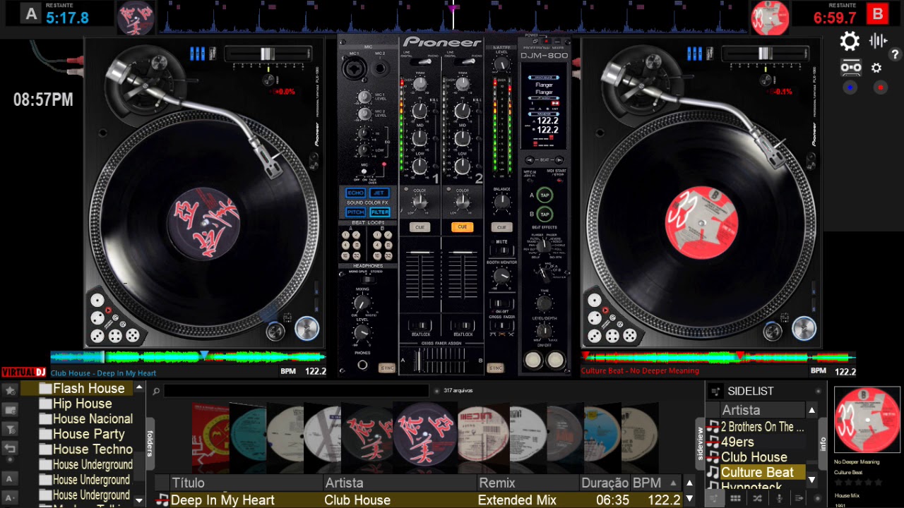Image resolution: width=904 pixels, height=508 pixels.
Task: Click the cassette tape record icon
Action: [850, 68]
